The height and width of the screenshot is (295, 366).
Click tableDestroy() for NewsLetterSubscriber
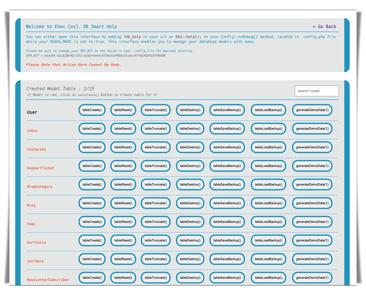190,278
